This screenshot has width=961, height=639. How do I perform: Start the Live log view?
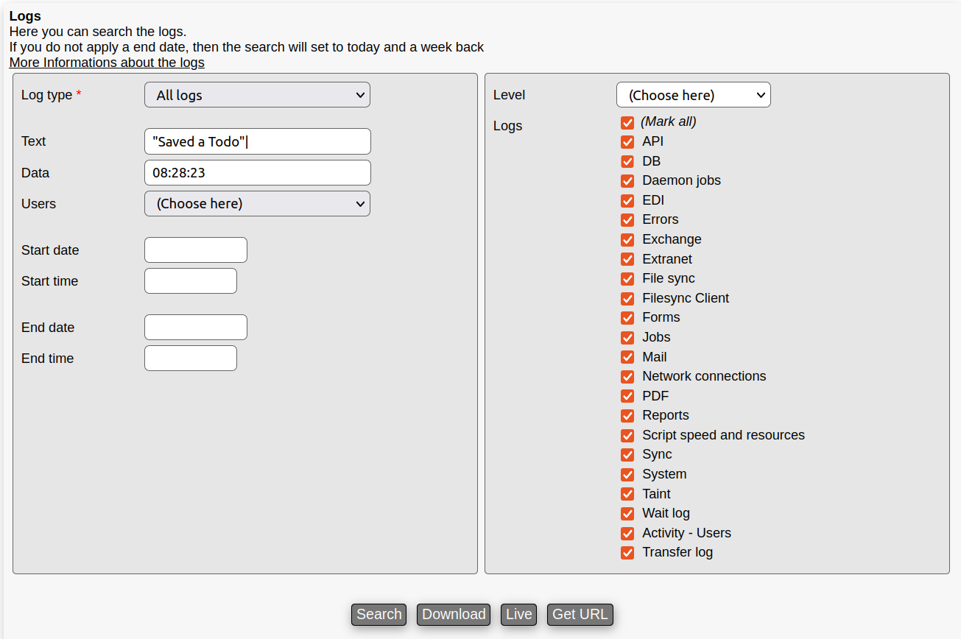coord(518,615)
